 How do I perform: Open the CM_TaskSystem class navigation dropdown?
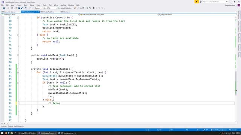[x=119, y=15]
